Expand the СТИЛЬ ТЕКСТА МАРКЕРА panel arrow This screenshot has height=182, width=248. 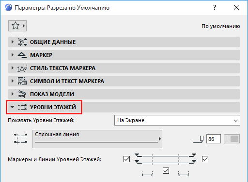(x=13, y=68)
